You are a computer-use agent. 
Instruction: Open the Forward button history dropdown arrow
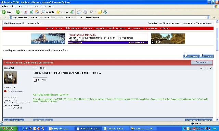[22, 12]
